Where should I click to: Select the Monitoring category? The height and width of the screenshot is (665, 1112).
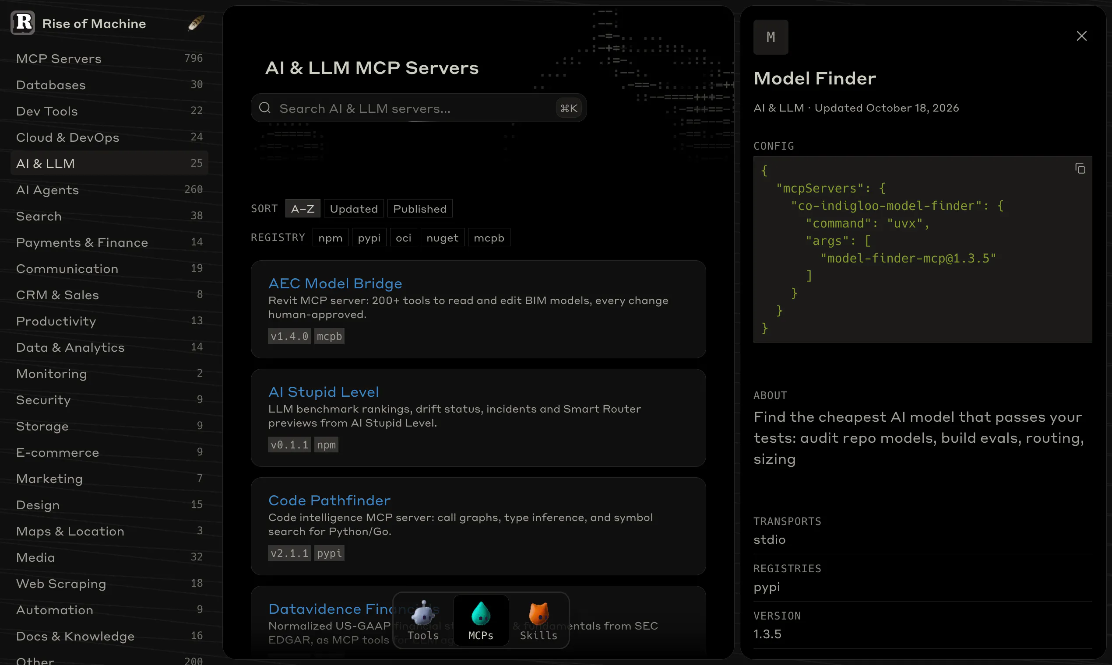[x=109, y=373]
